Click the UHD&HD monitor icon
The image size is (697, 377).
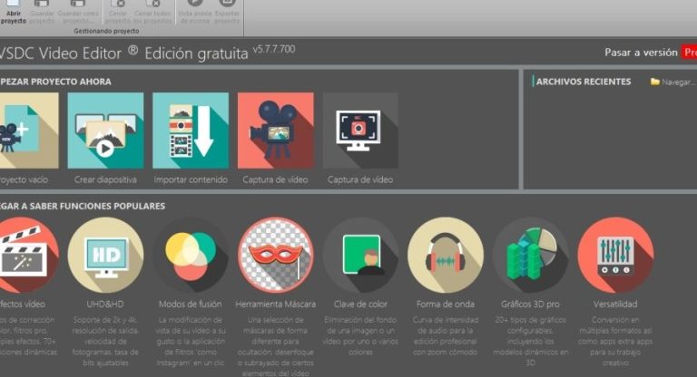[106, 256]
